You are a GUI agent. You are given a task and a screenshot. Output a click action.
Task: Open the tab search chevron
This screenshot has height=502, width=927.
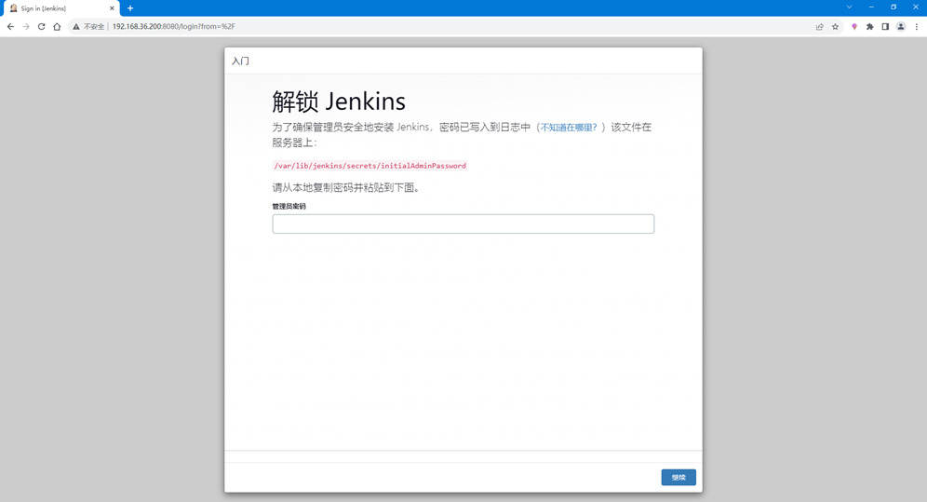pos(849,7)
